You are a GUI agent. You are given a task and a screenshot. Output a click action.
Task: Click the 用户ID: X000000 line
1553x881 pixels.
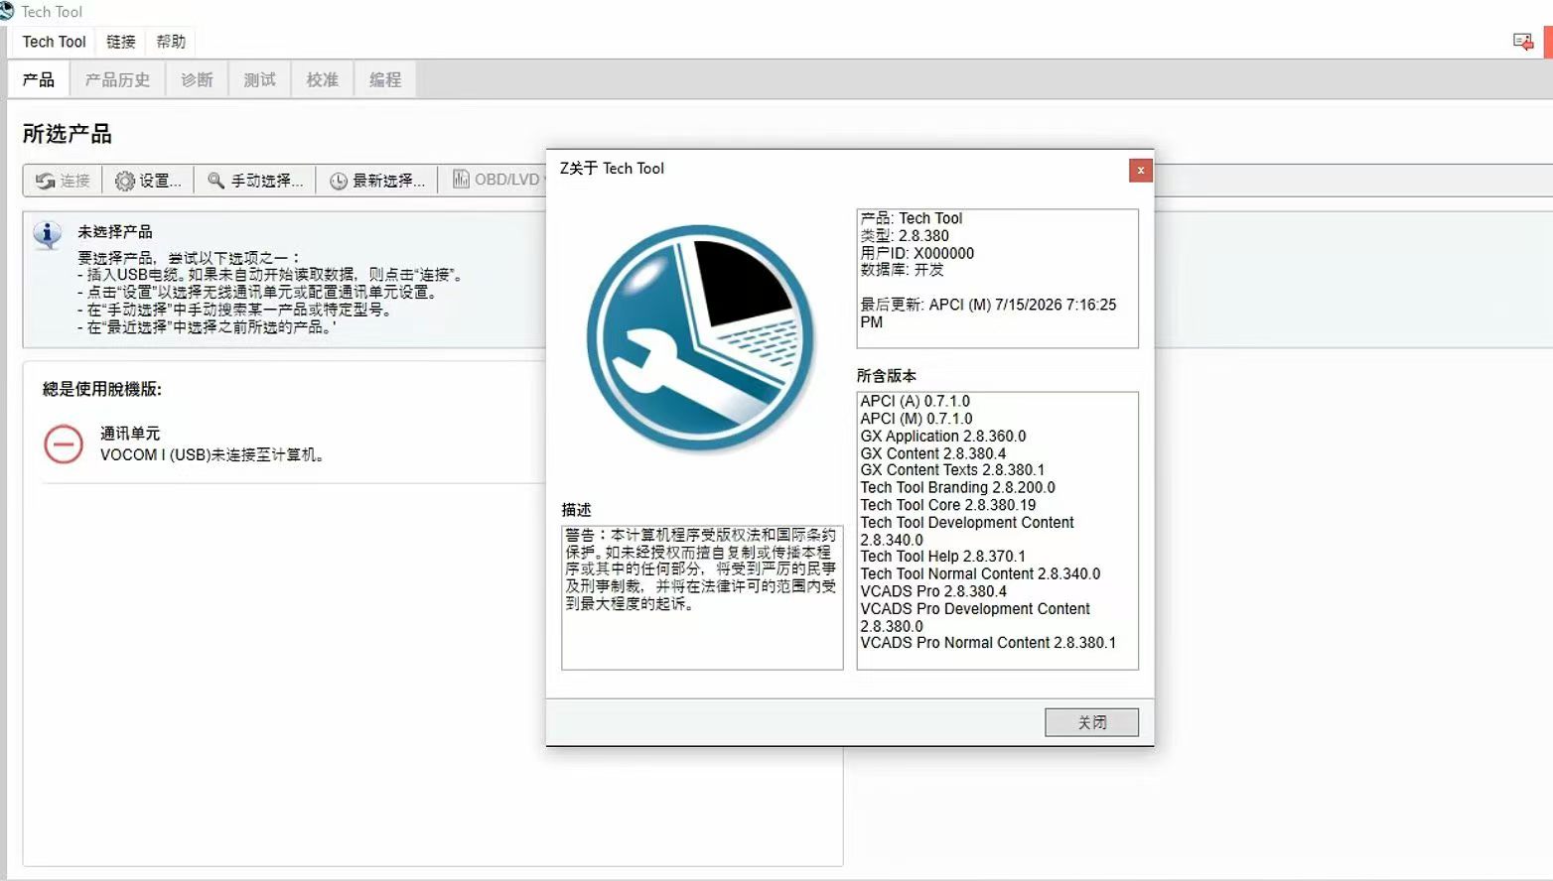(x=917, y=253)
